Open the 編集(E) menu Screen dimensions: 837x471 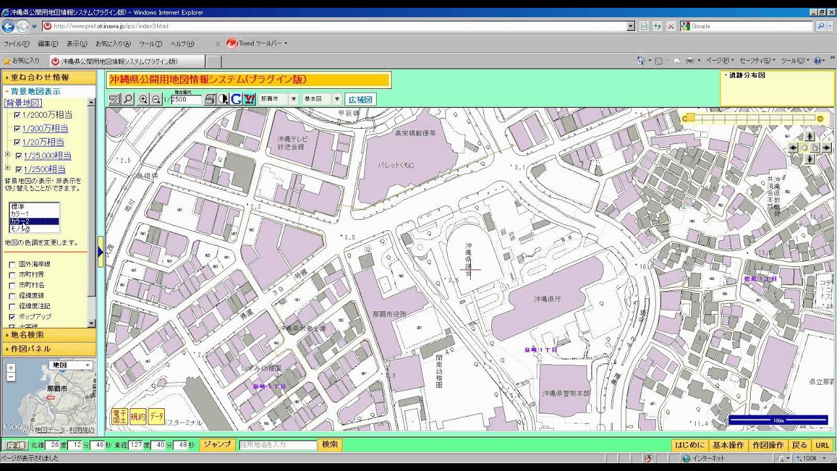pyautogui.click(x=48, y=44)
